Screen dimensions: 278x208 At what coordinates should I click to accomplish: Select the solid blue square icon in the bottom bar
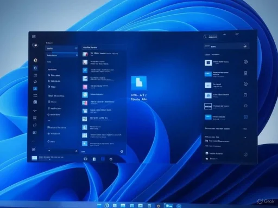click(x=103, y=159)
